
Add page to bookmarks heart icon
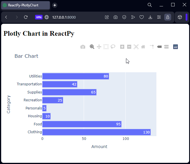tap(142, 17)
